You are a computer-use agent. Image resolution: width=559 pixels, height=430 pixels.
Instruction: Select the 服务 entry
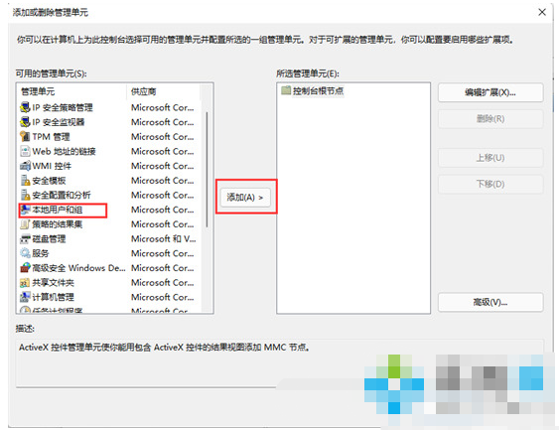pyautogui.click(x=108, y=253)
